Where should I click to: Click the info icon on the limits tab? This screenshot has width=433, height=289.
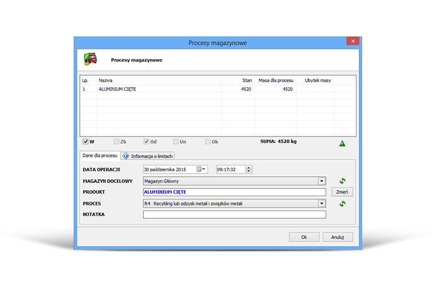click(x=126, y=156)
